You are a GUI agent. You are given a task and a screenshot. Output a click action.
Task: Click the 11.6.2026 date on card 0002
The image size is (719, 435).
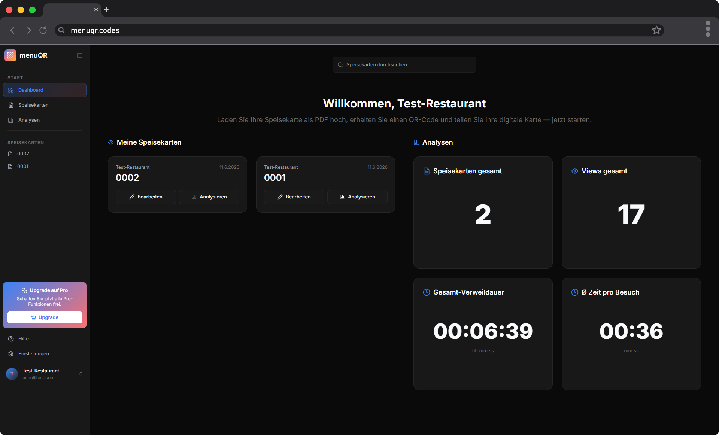click(x=229, y=167)
